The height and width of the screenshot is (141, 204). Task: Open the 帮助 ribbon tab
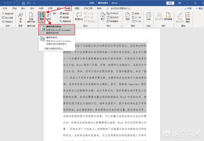coord(99,9)
